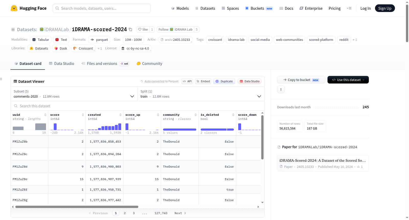This screenshot has width=409, height=220.
Task: Click the cc-by-nc-sa-4.0 license tag
Action: pos(135,49)
